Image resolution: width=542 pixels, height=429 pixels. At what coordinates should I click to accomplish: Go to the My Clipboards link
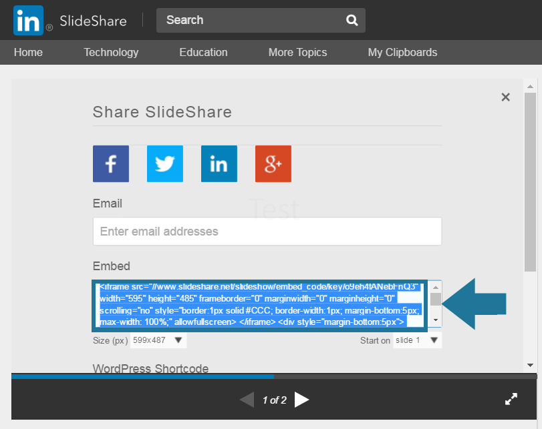coord(402,52)
